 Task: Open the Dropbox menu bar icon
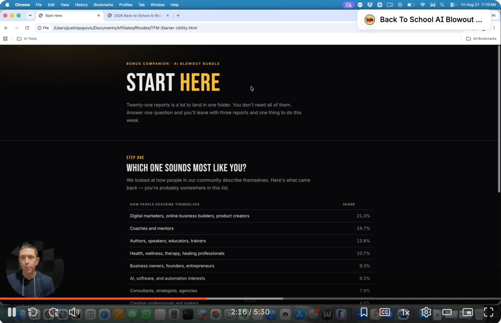point(370,5)
